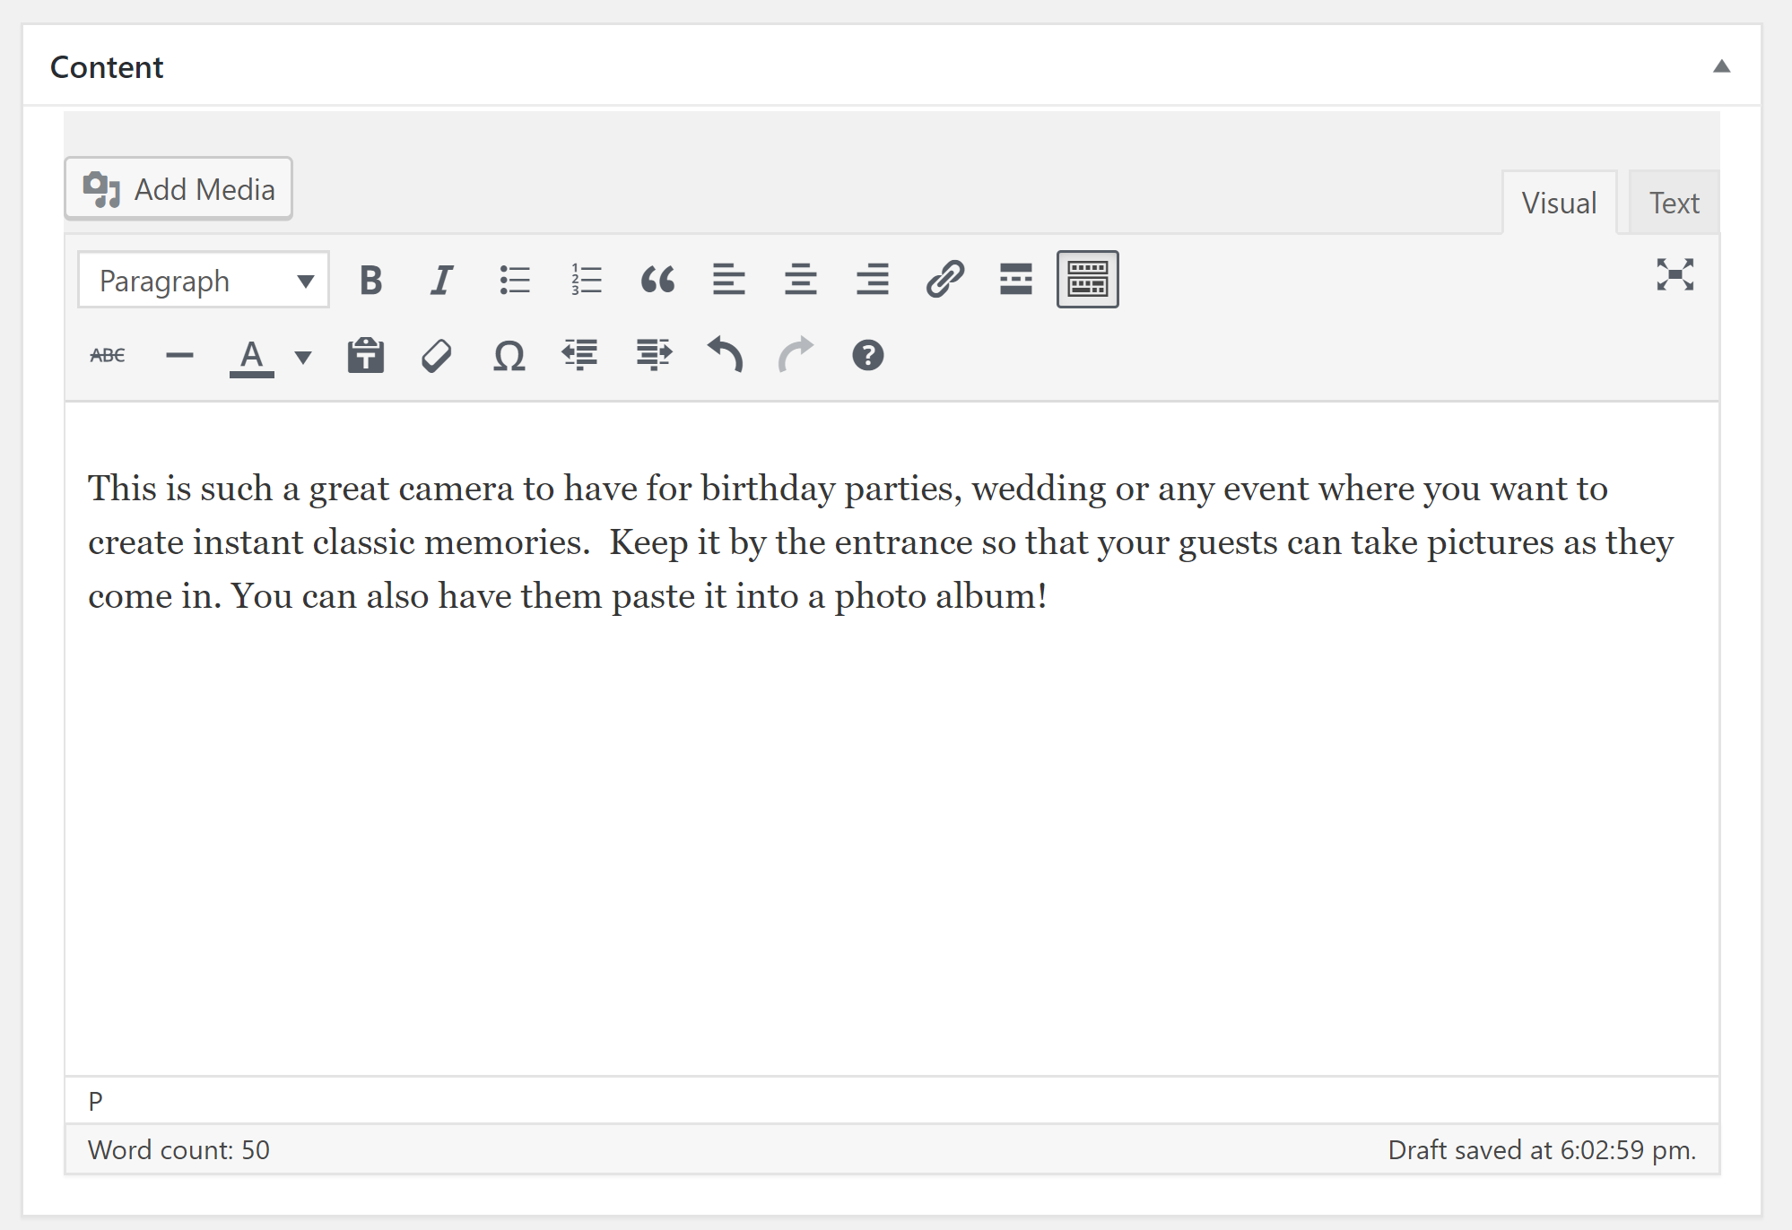Insert a numbered list
The image size is (1792, 1230).
click(x=586, y=280)
